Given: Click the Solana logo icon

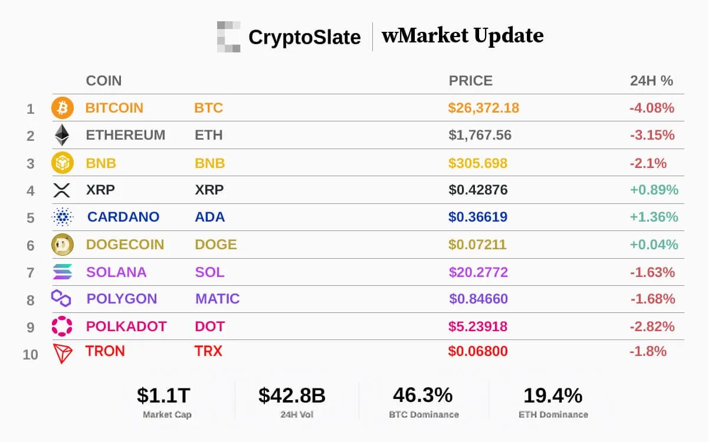Looking at the screenshot, I should coord(62,272).
